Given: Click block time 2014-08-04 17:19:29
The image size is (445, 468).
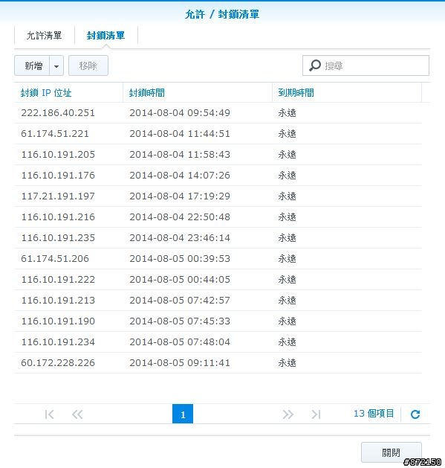Looking at the screenshot, I should point(180,196).
